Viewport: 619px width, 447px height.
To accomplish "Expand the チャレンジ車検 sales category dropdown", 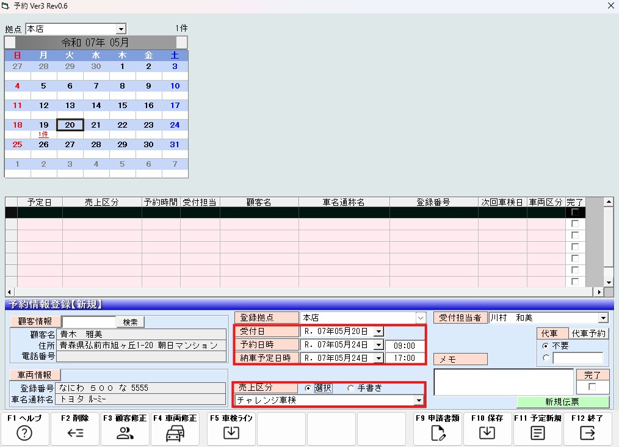I will coord(418,401).
